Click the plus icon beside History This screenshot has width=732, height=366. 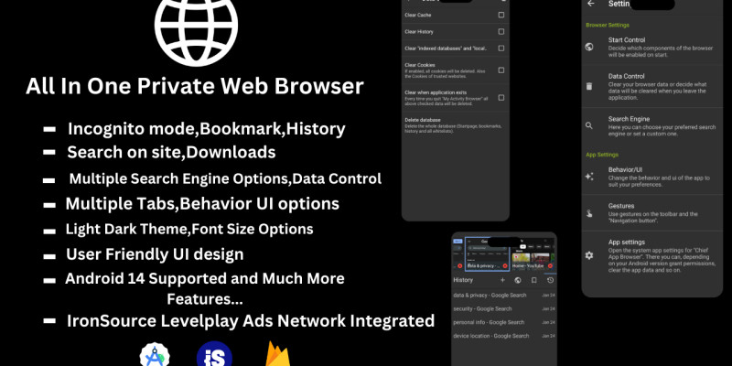click(x=502, y=279)
